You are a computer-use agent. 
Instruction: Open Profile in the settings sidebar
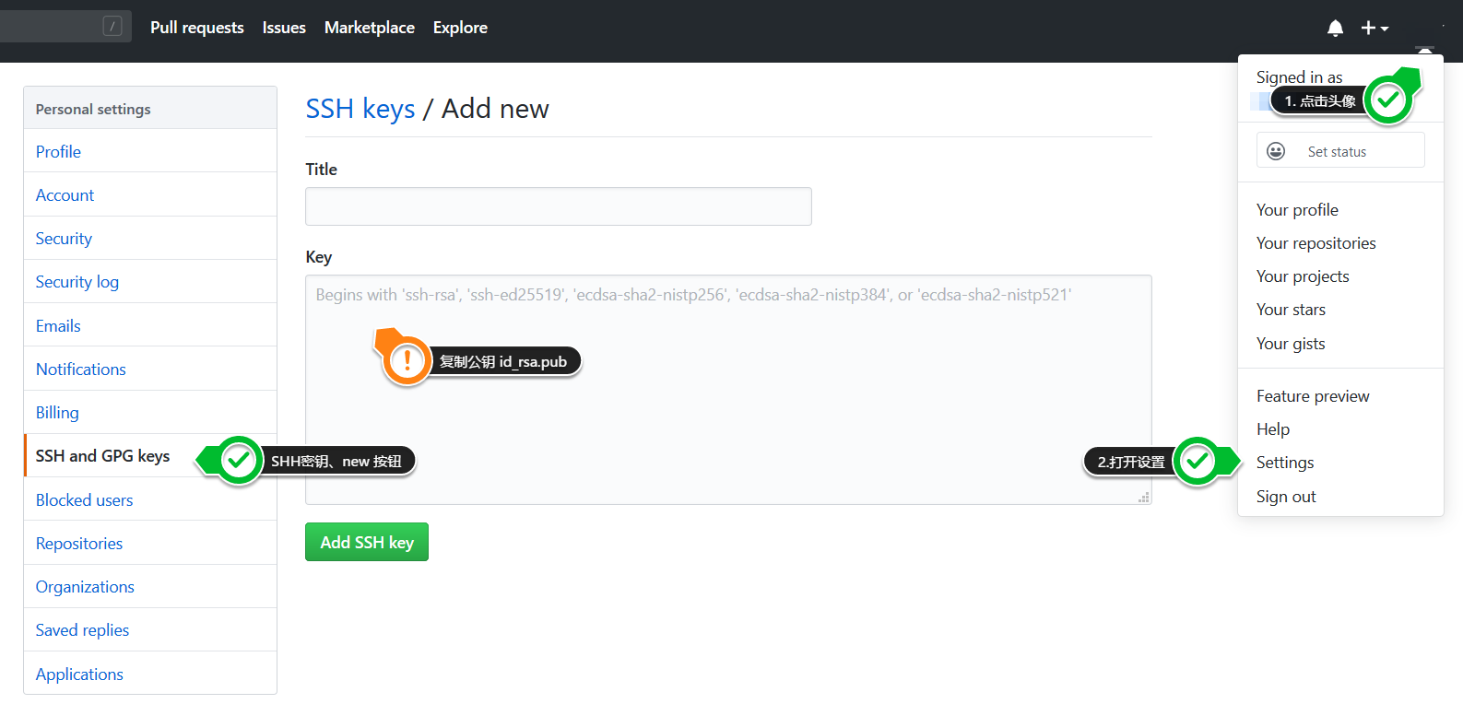pyautogui.click(x=150, y=151)
